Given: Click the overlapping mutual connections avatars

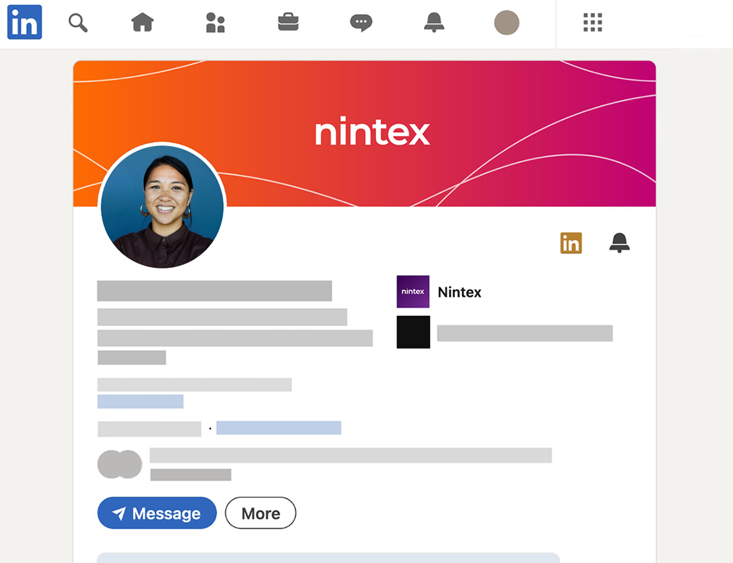Looking at the screenshot, I should (x=119, y=465).
